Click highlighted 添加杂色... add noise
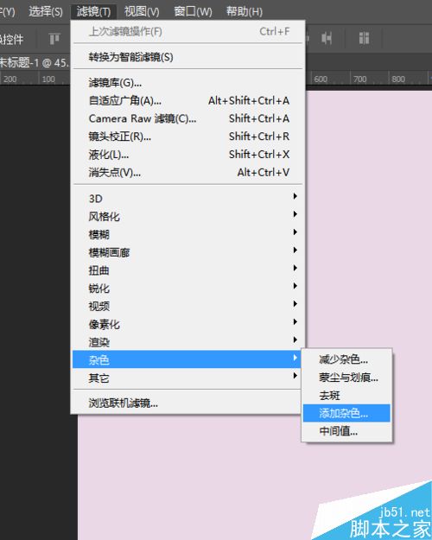Viewport: 432px width, 540px height. (x=346, y=413)
